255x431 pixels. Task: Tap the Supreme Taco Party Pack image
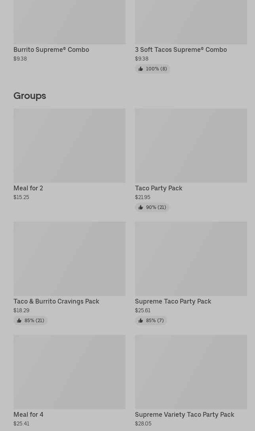click(x=191, y=259)
